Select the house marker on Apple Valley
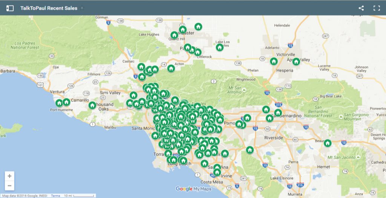Image resolution: width=386 pixels, height=198 pixels. coord(296,61)
